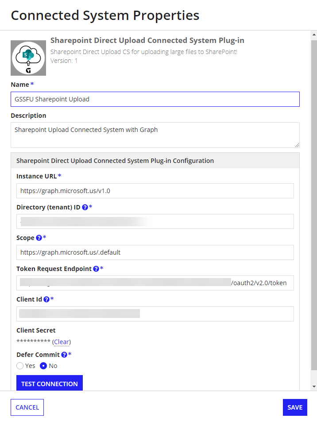Cancel the connected system dialog
Image resolution: width=317 pixels, height=422 pixels.
[x=27, y=407]
